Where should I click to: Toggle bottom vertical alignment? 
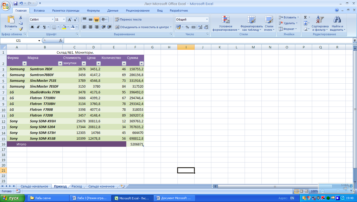point(96,19)
